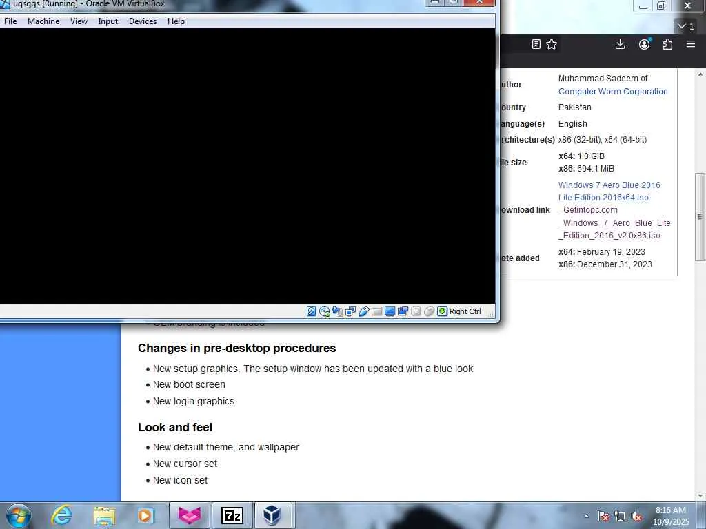Click the language value 'English'
This screenshot has width=706, height=529.
point(573,124)
